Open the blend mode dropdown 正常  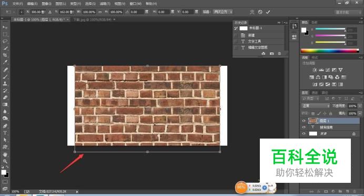(x=316, y=106)
